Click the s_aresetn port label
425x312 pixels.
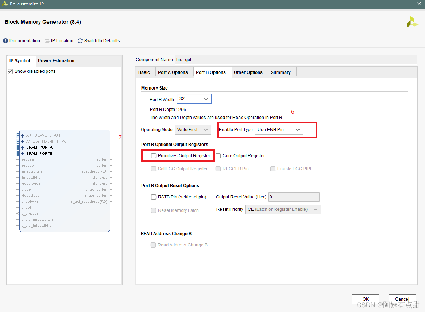click(30, 214)
